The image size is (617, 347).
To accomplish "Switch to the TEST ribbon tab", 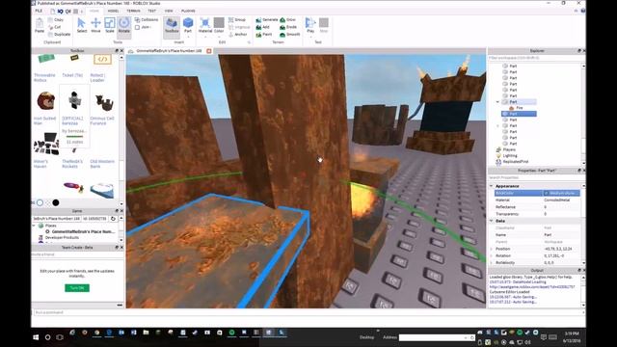I will pyautogui.click(x=152, y=11).
